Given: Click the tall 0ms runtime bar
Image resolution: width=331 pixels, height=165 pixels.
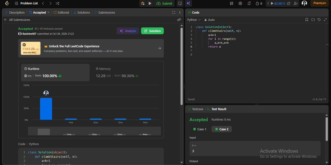Looking at the screenshot, I should click(46, 109).
